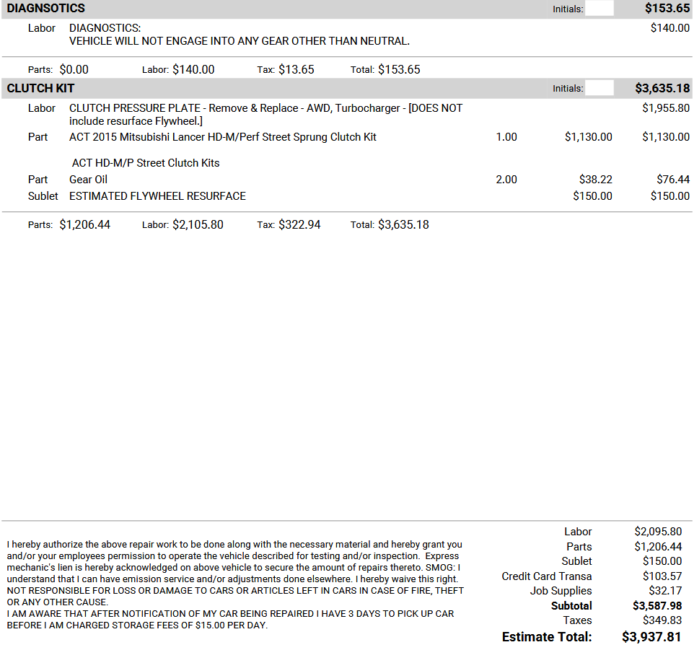The height and width of the screenshot is (650, 694).
Task: Click the $38.22 gear oil unit price
Action: coord(595,180)
